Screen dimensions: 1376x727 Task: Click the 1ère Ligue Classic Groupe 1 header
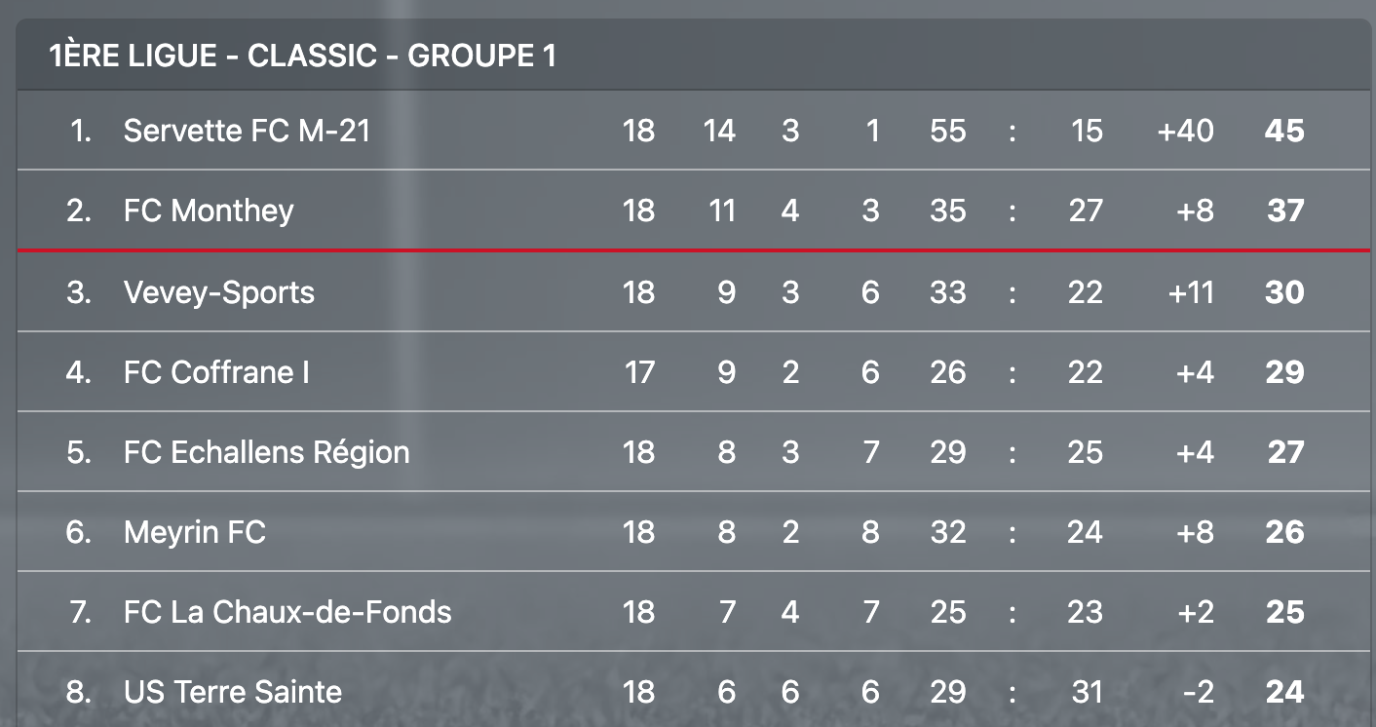coord(302,56)
